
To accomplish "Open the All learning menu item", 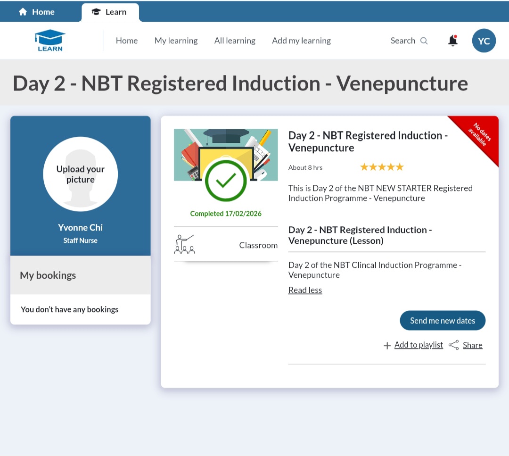I will click(x=235, y=41).
